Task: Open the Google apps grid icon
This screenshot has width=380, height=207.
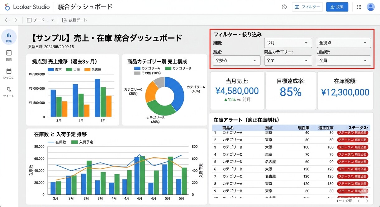Action: [359, 7]
